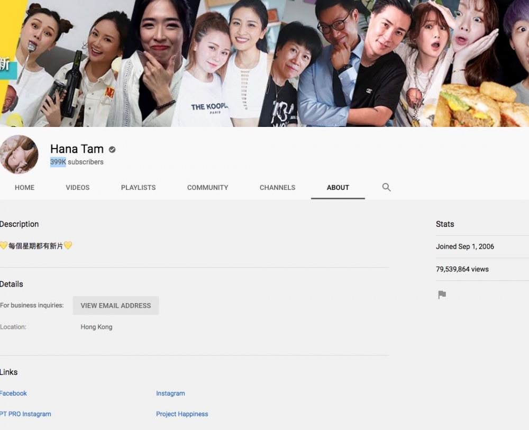
Task: Open the CHANNELS tab
Action: (277, 188)
